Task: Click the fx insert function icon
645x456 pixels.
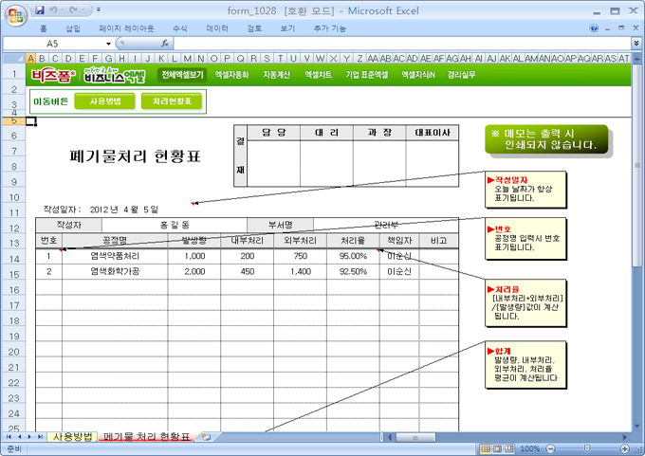Action: (x=165, y=44)
